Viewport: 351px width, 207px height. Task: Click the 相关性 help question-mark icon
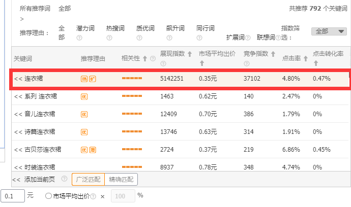[x=153, y=59]
